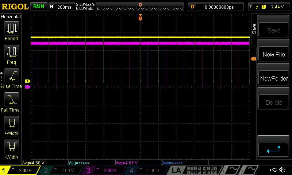This screenshot has height=175, width=292.
Task: Click the RIGOL logo
Action: pos(15,7)
